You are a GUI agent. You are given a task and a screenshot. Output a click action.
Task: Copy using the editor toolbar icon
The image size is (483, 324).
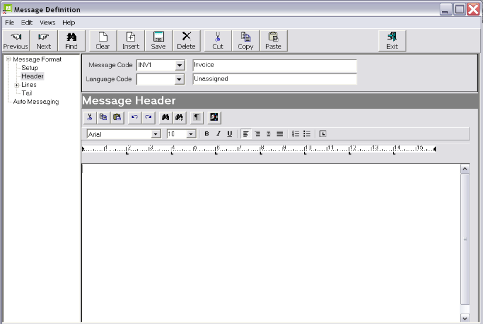tap(103, 117)
